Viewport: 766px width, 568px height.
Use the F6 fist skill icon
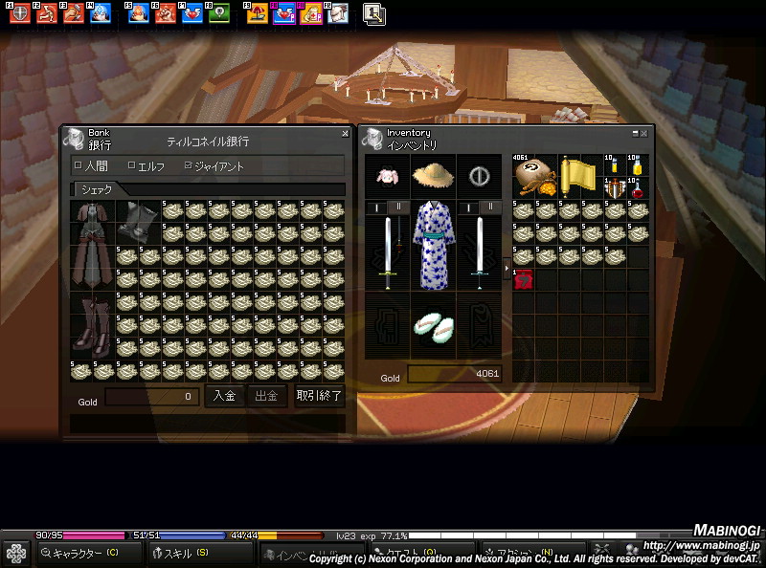click(x=165, y=13)
